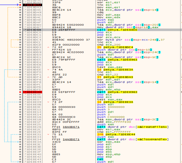Click the cdq instruction at 71DE8DA9
Screen dimensions: 182x163
click(100, 12)
